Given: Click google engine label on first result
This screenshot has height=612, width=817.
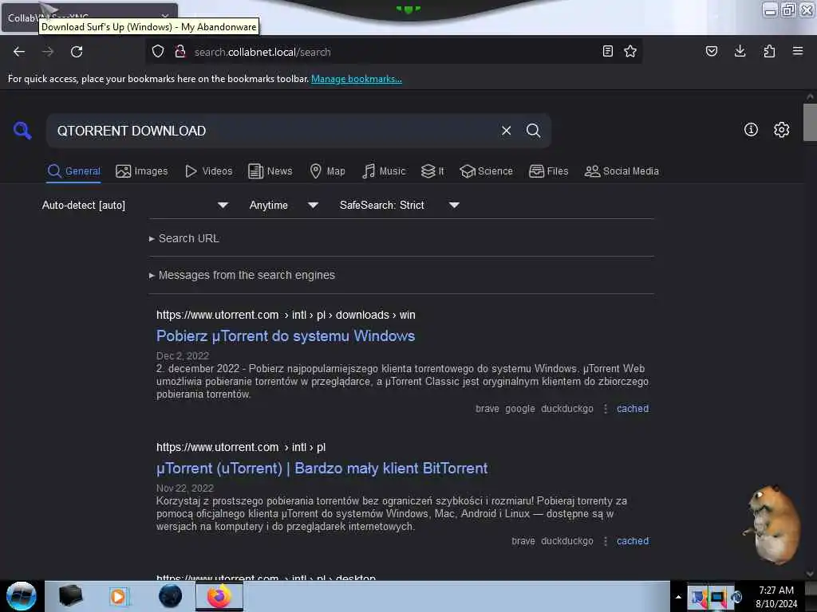Looking at the screenshot, I should point(520,409).
